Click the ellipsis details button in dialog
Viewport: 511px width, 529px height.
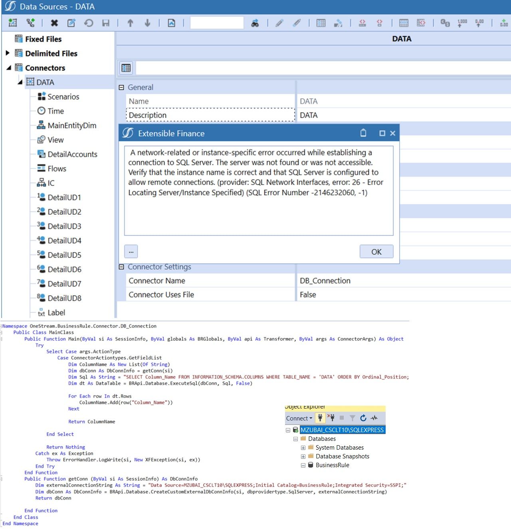131,252
